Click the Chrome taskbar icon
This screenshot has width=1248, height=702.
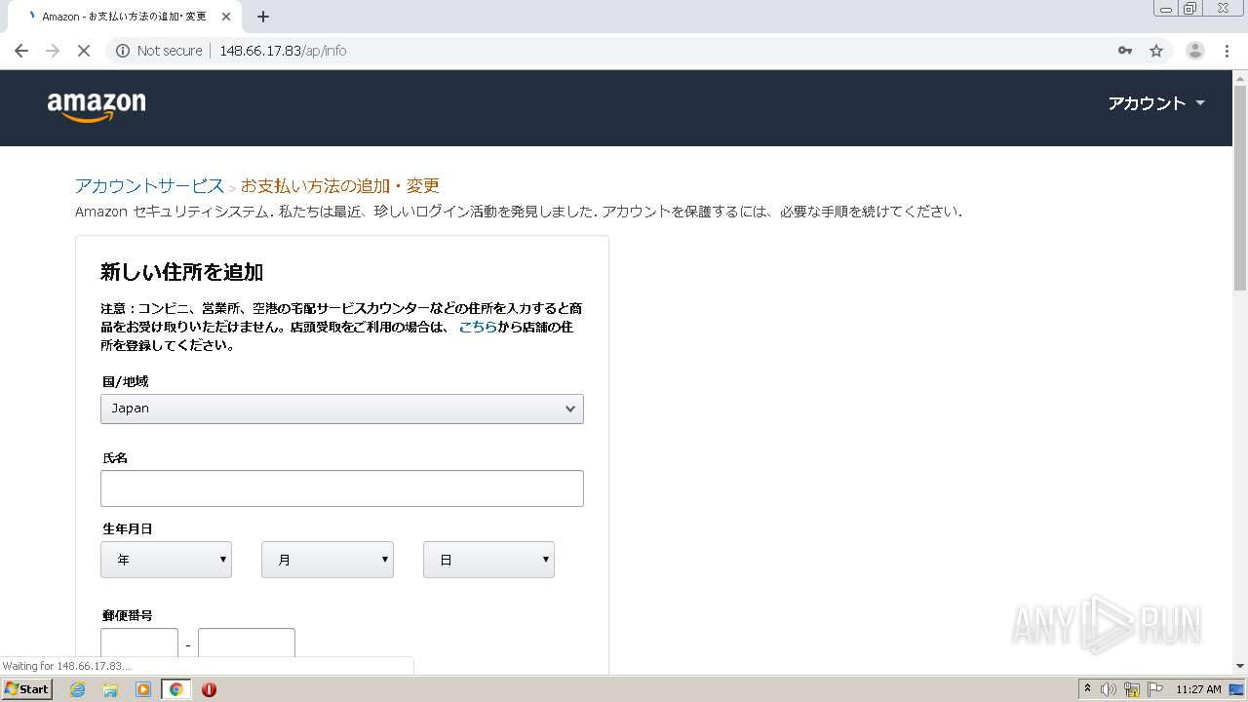(176, 689)
